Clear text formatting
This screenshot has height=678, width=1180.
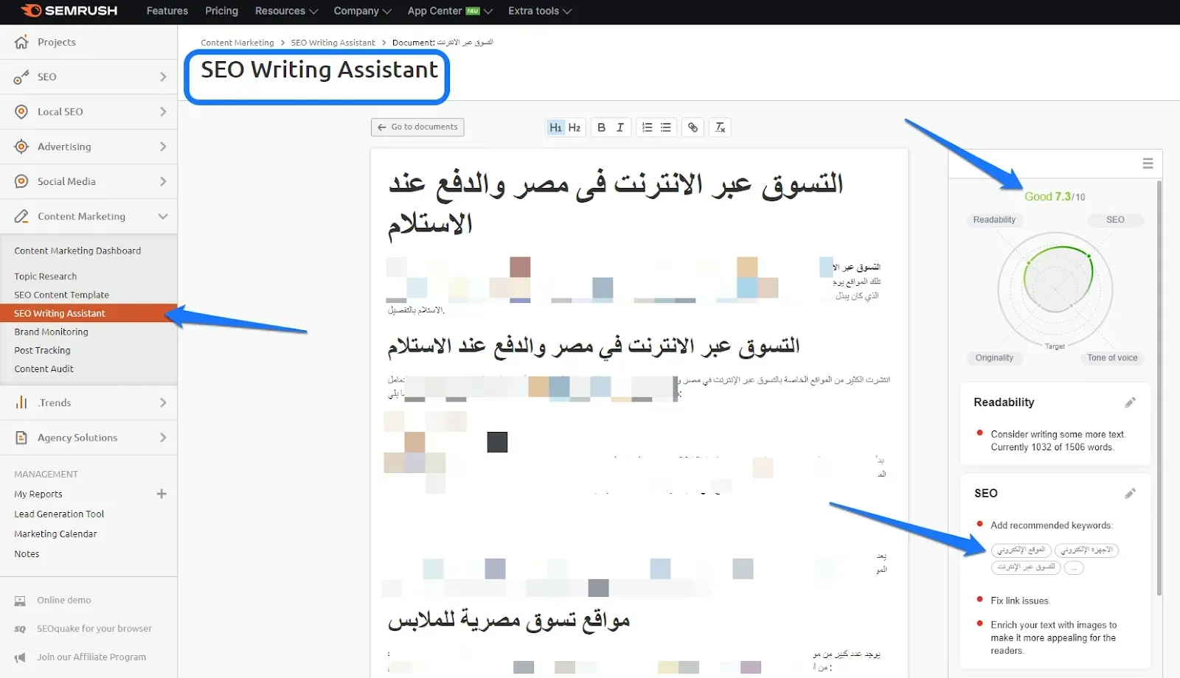(720, 127)
